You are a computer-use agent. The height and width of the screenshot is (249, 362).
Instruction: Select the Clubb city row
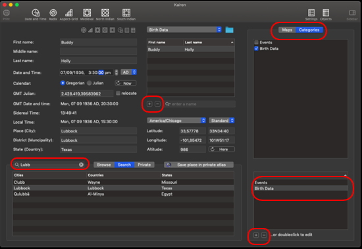tap(123, 182)
